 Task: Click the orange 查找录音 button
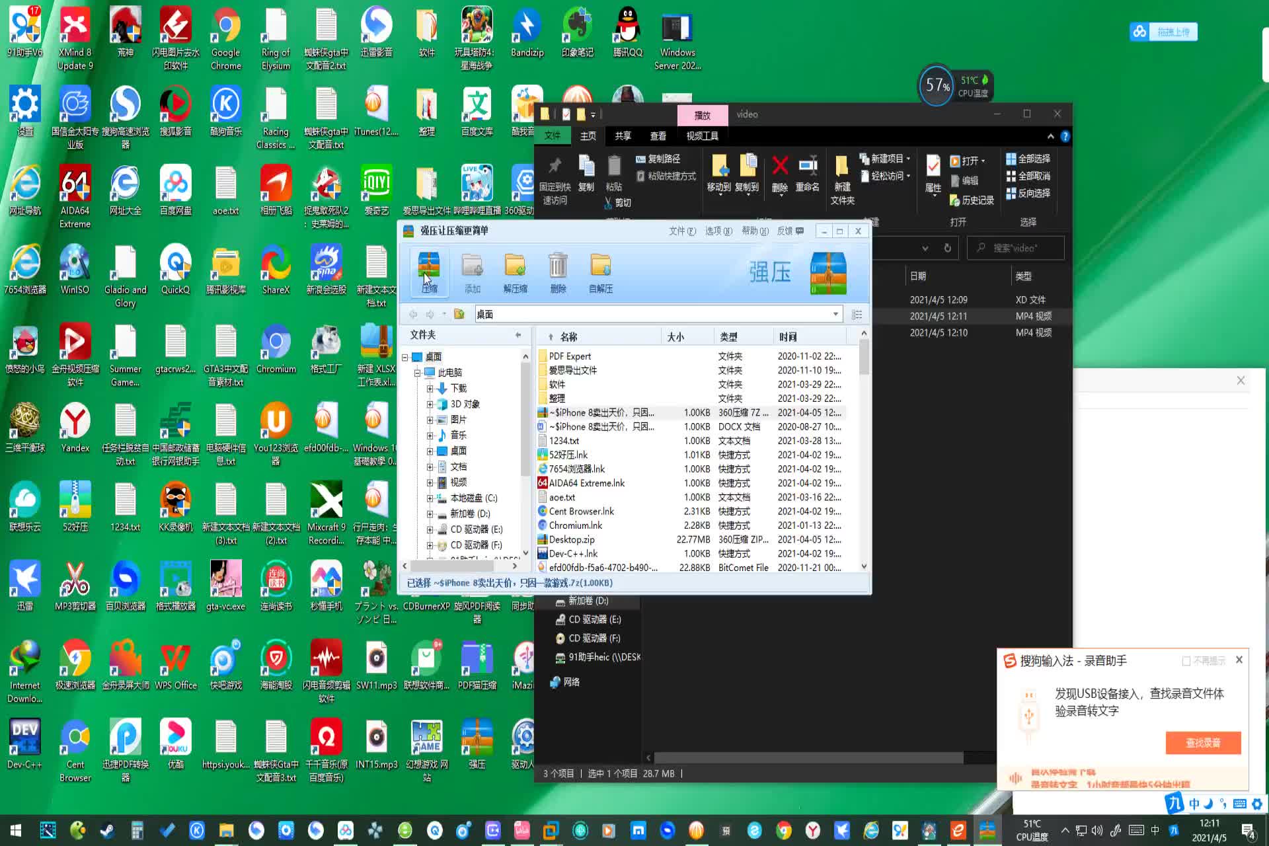point(1203,743)
